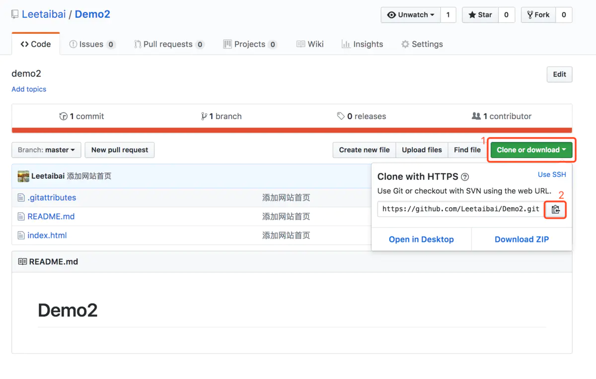Click the repository book icon next to Leetaibai
The image size is (596, 379).
(14, 14)
